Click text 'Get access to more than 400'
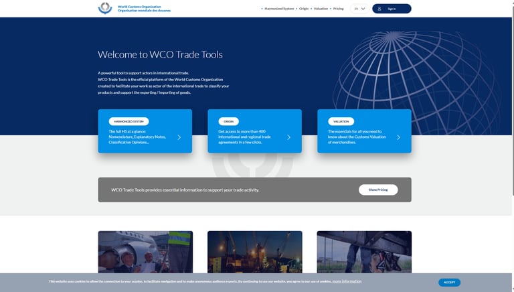Viewport: 514px width, 292px height. 242,131
